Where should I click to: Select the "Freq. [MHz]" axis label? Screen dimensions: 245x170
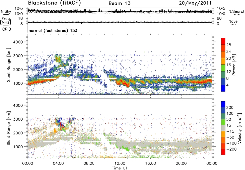pyautogui.click(x=6, y=21)
